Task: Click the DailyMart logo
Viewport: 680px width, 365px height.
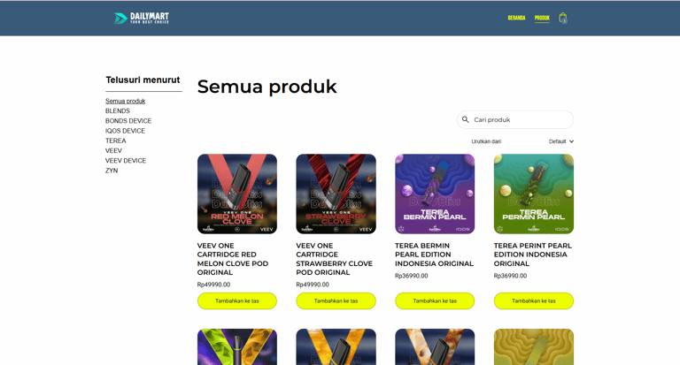Action: pyautogui.click(x=141, y=18)
